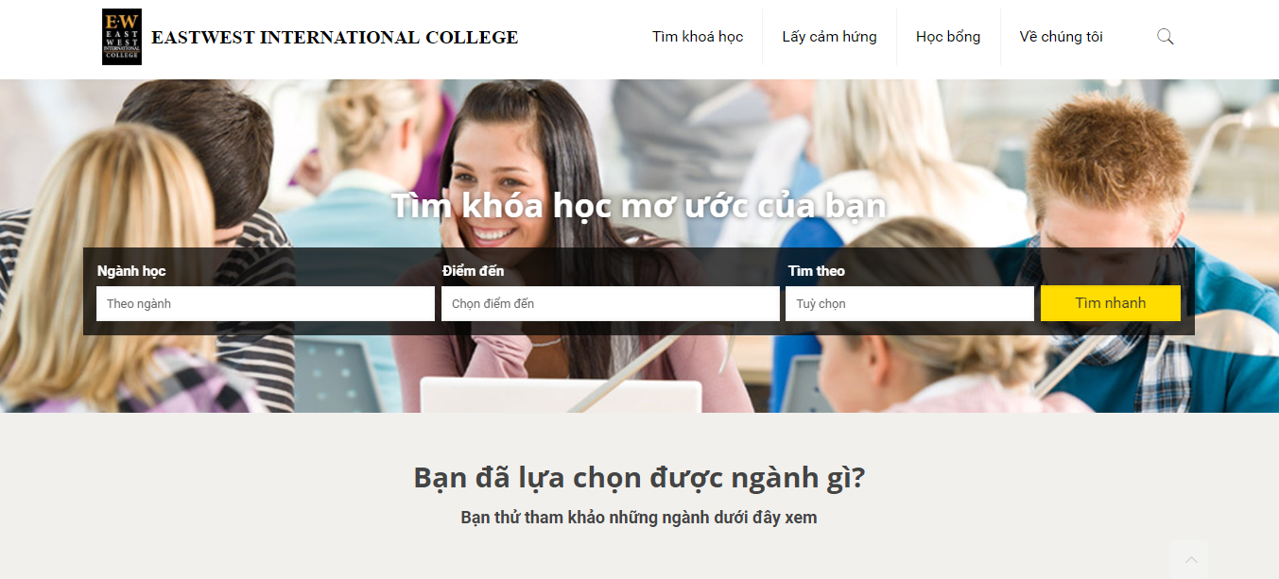This screenshot has height=579, width=1279.
Task: Expand the Tuỳ chọn dropdown
Action: click(909, 304)
